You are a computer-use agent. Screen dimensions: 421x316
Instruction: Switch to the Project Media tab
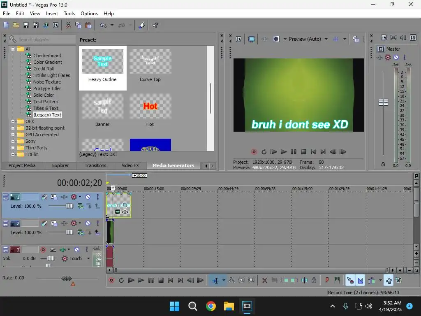[22, 165]
